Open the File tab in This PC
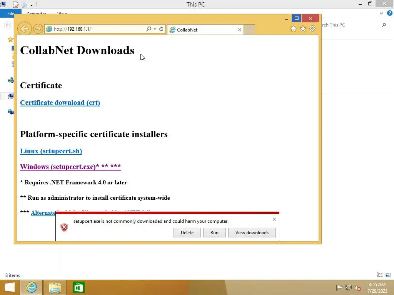Screen dimensions: 394x295 (10, 13)
